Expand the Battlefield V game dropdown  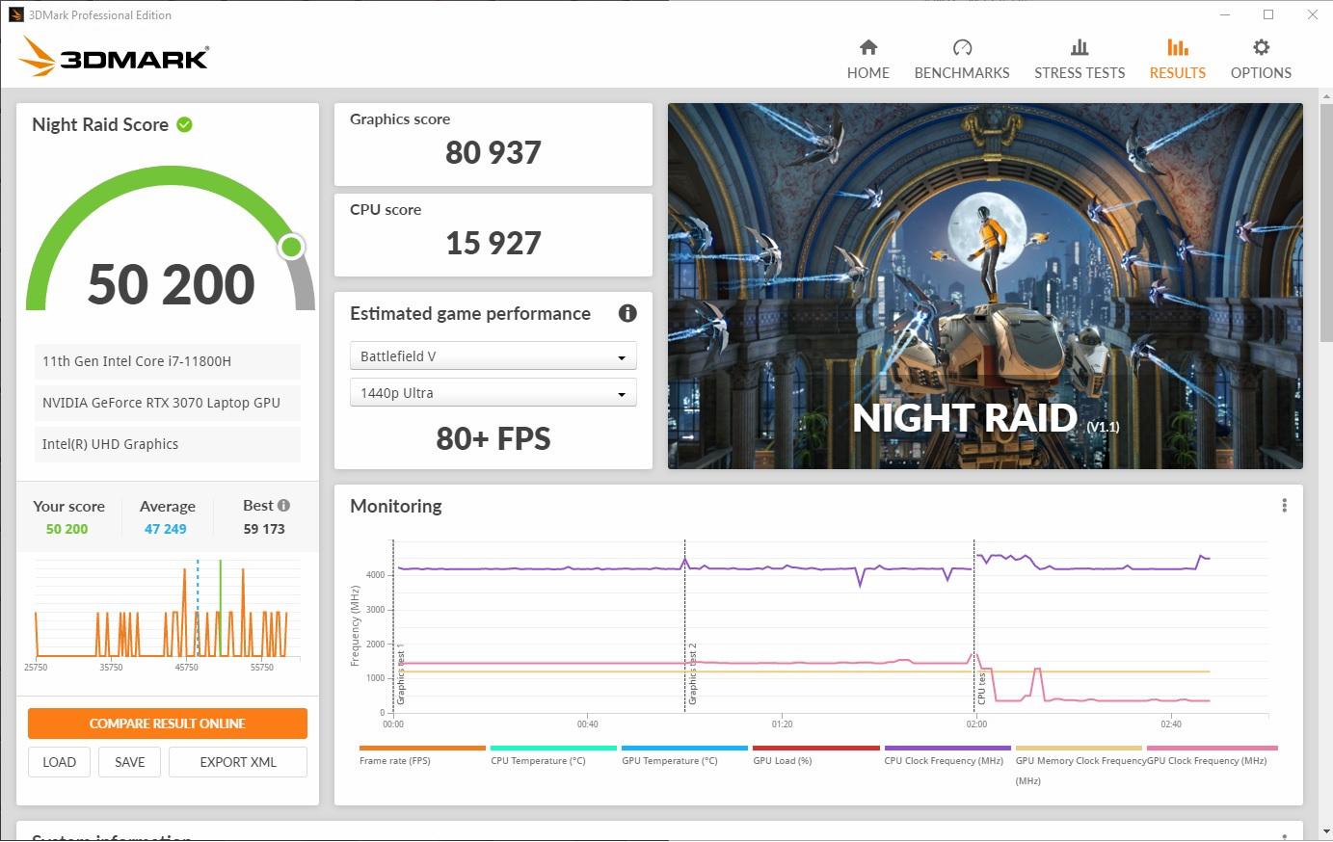coord(493,356)
